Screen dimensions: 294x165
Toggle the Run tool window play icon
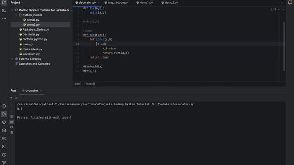tap(4, 114)
